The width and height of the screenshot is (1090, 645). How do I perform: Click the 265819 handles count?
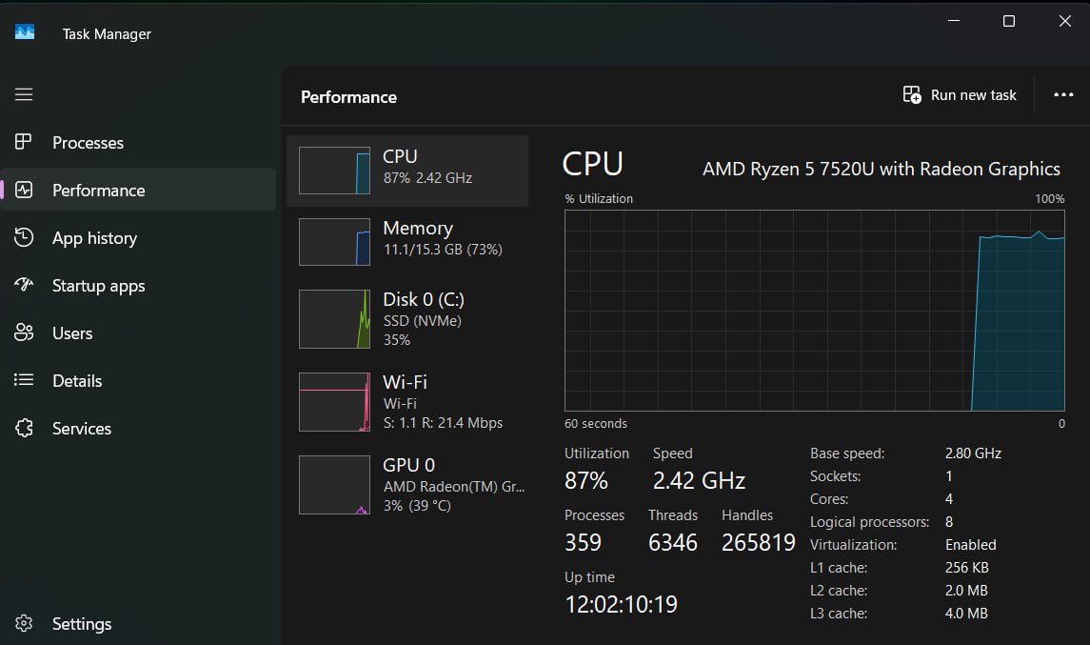click(759, 543)
